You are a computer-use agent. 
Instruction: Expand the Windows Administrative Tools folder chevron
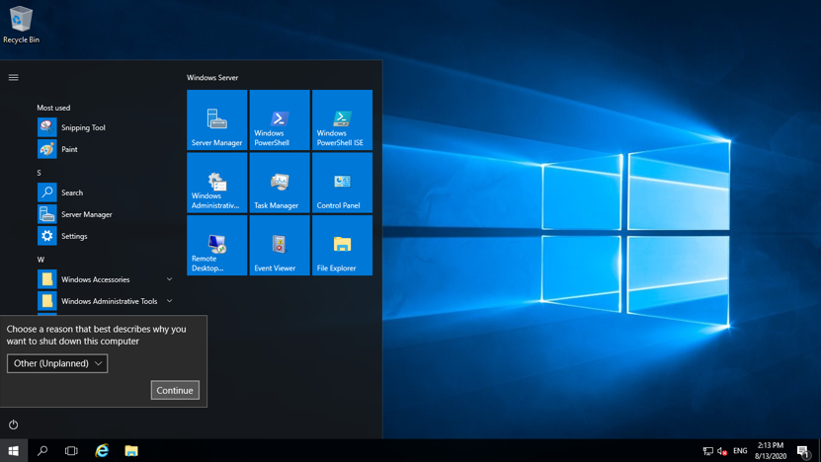169,301
